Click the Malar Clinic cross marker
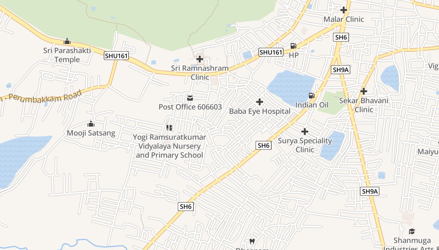This screenshot has width=439, height=250. [344, 10]
